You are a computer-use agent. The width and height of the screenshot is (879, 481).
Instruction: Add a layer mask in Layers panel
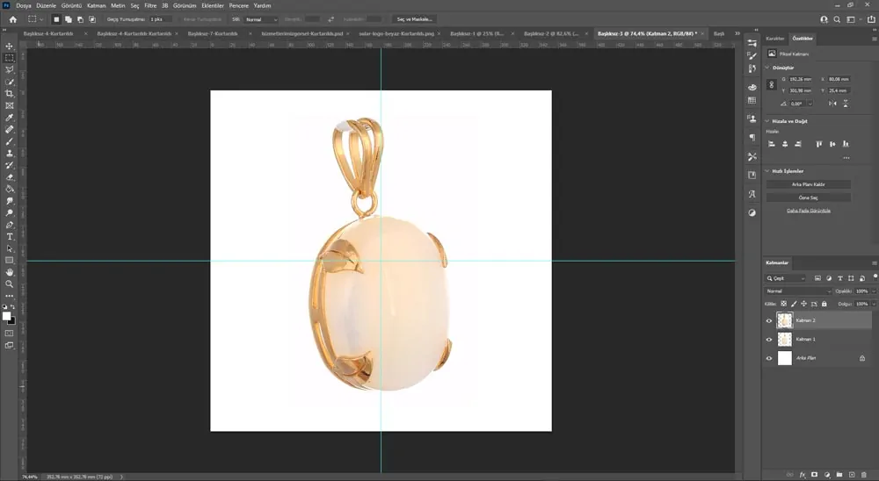coord(815,475)
